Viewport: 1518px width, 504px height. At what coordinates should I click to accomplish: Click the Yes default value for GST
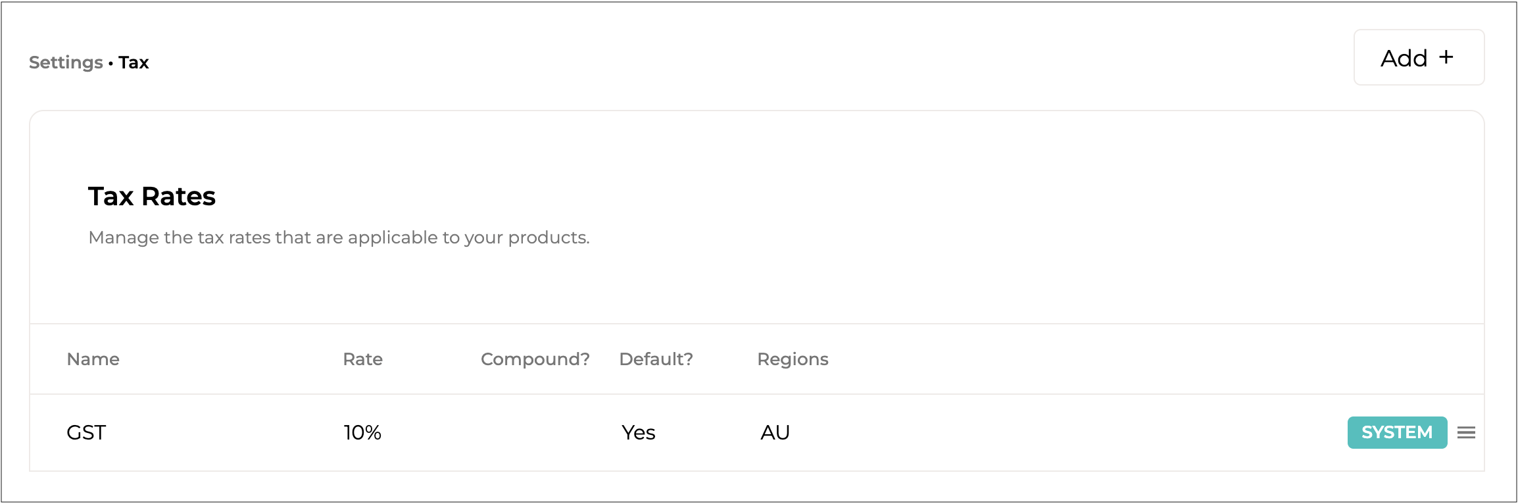point(638,432)
